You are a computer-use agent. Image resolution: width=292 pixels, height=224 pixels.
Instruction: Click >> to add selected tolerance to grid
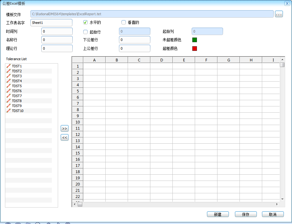65,128
